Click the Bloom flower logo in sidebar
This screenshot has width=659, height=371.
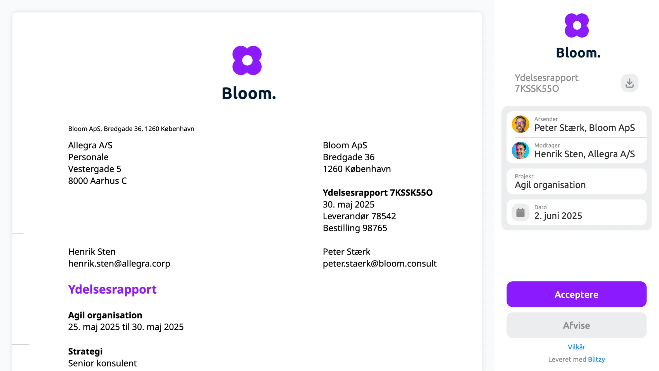(x=577, y=25)
